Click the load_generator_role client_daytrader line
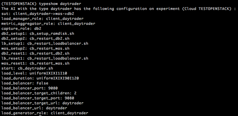 click(45, 113)
